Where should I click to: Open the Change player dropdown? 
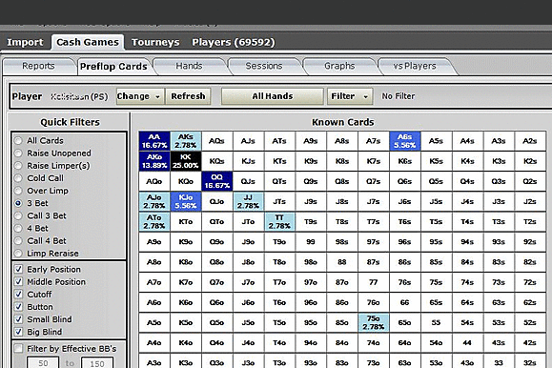pos(140,96)
